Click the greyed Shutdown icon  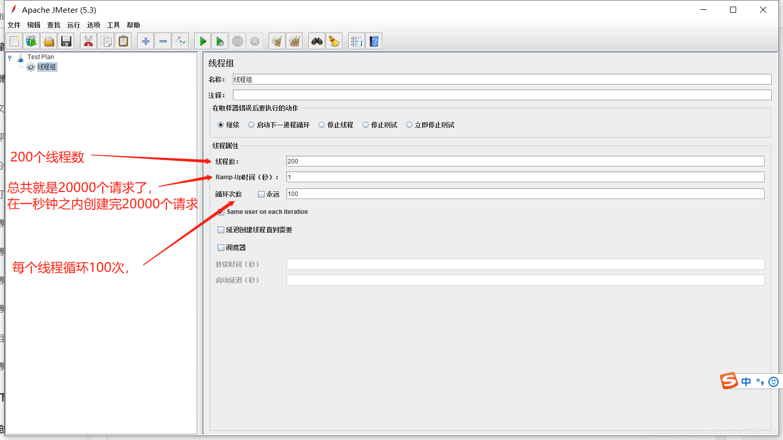[x=255, y=41]
